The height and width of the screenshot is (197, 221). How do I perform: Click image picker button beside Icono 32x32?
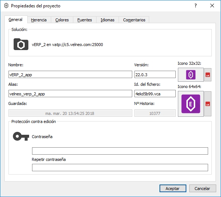[208, 75]
